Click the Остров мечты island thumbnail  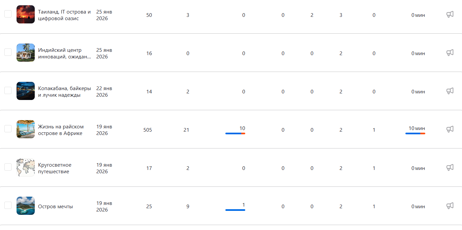[x=25, y=206]
